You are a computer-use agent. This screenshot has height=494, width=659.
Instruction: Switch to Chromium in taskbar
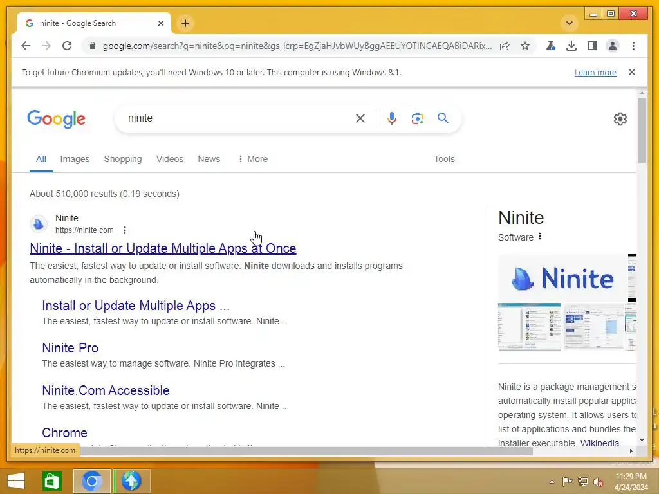tap(92, 481)
